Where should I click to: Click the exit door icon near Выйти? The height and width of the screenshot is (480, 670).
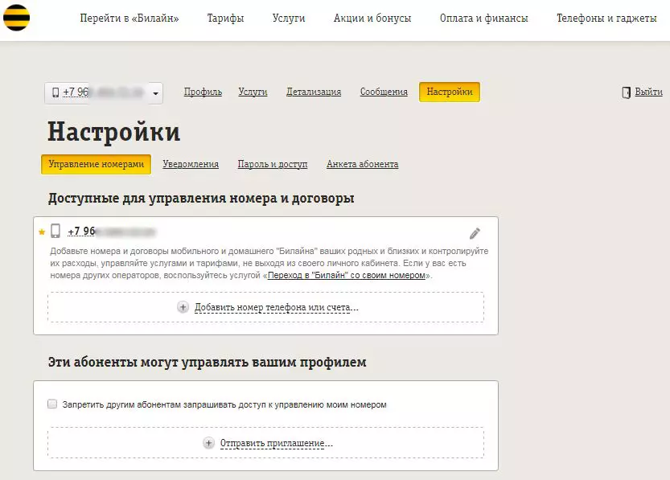627,92
